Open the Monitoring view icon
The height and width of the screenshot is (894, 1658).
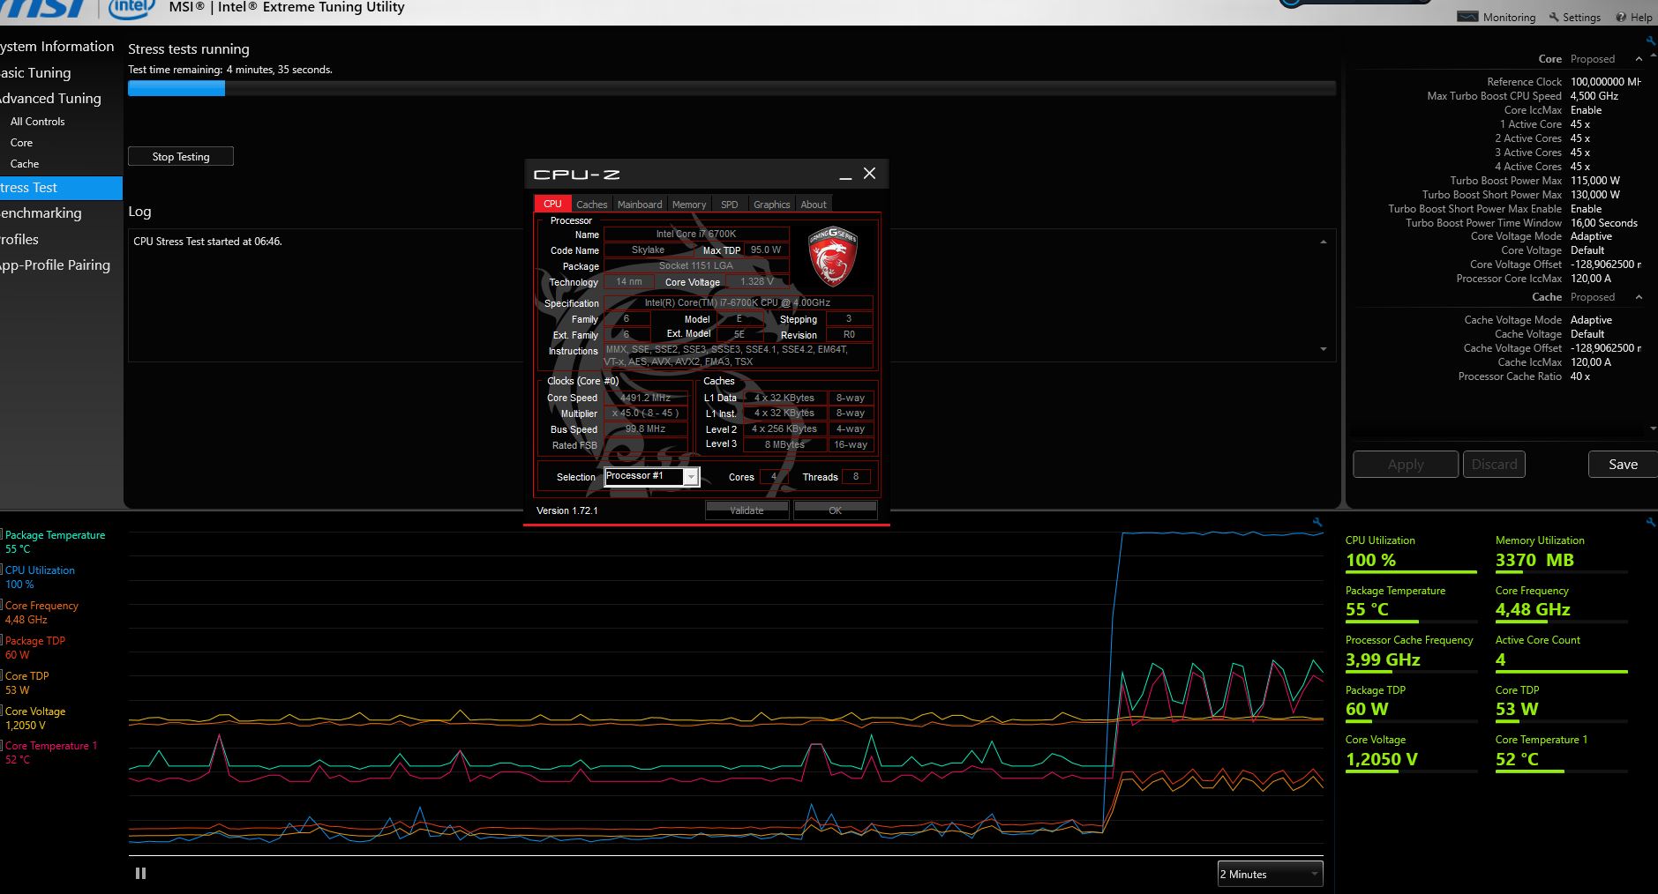(x=1467, y=17)
